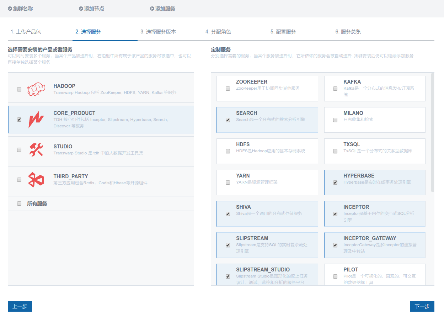This screenshot has width=444, height=317.
Task: Open the 6. 服务总览 tab
Action: 348,32
